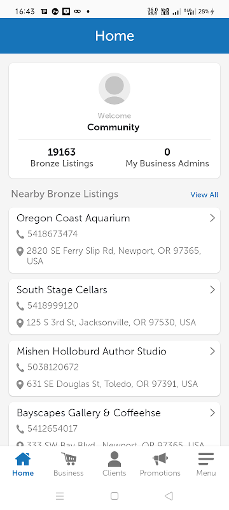Call number 5418999120
This screenshot has height=510, width=229.
pyautogui.click(x=53, y=306)
